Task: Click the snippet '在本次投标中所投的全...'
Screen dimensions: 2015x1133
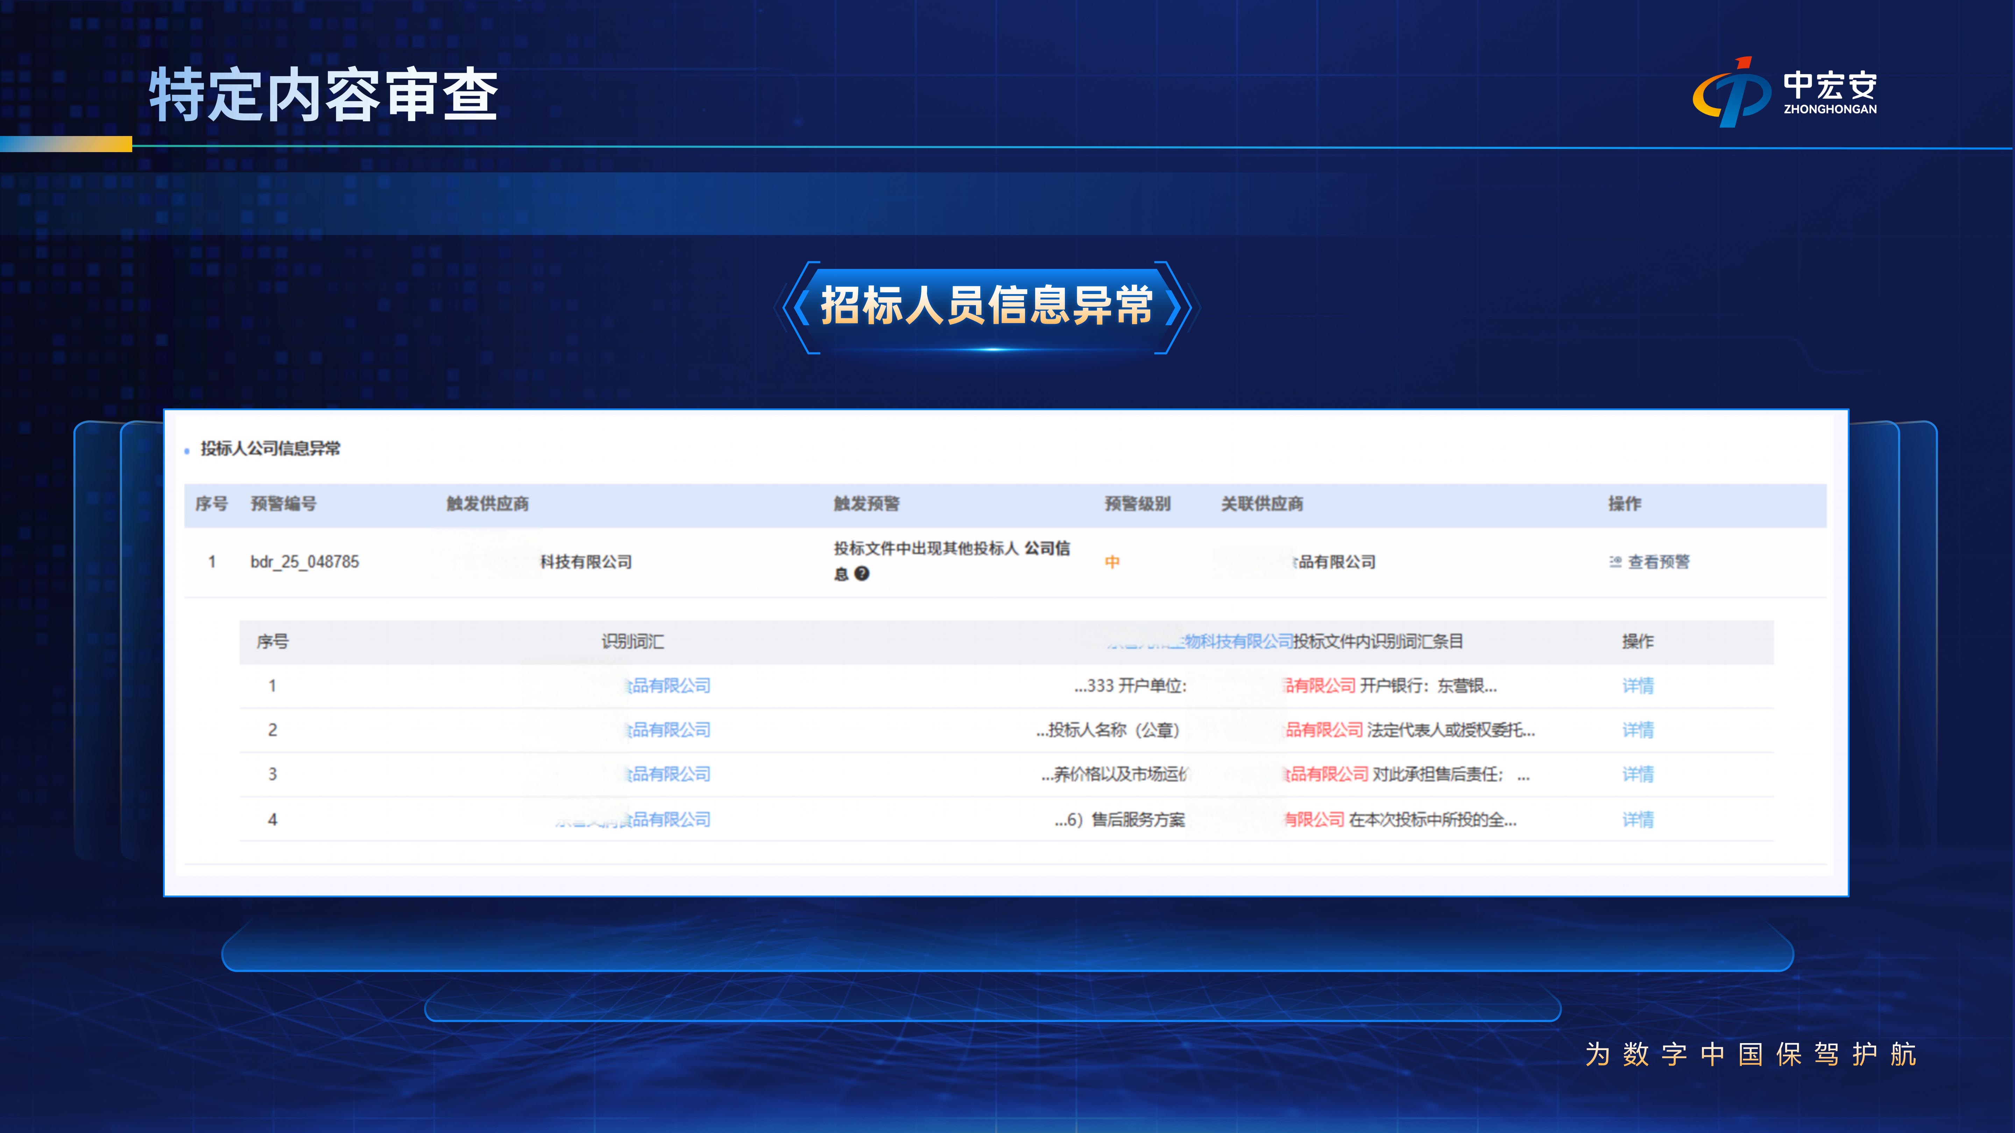Action: (1433, 819)
